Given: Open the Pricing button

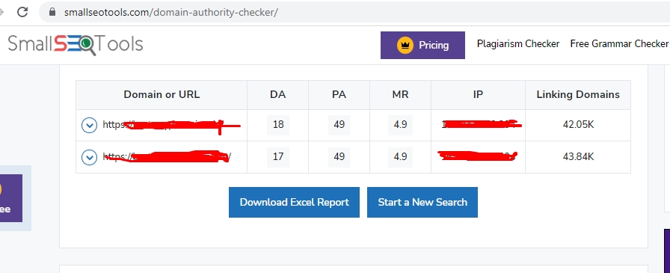Looking at the screenshot, I should click(x=422, y=46).
